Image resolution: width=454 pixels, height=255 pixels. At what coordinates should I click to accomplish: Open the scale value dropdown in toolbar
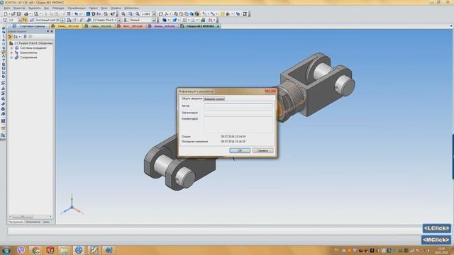[154, 14]
